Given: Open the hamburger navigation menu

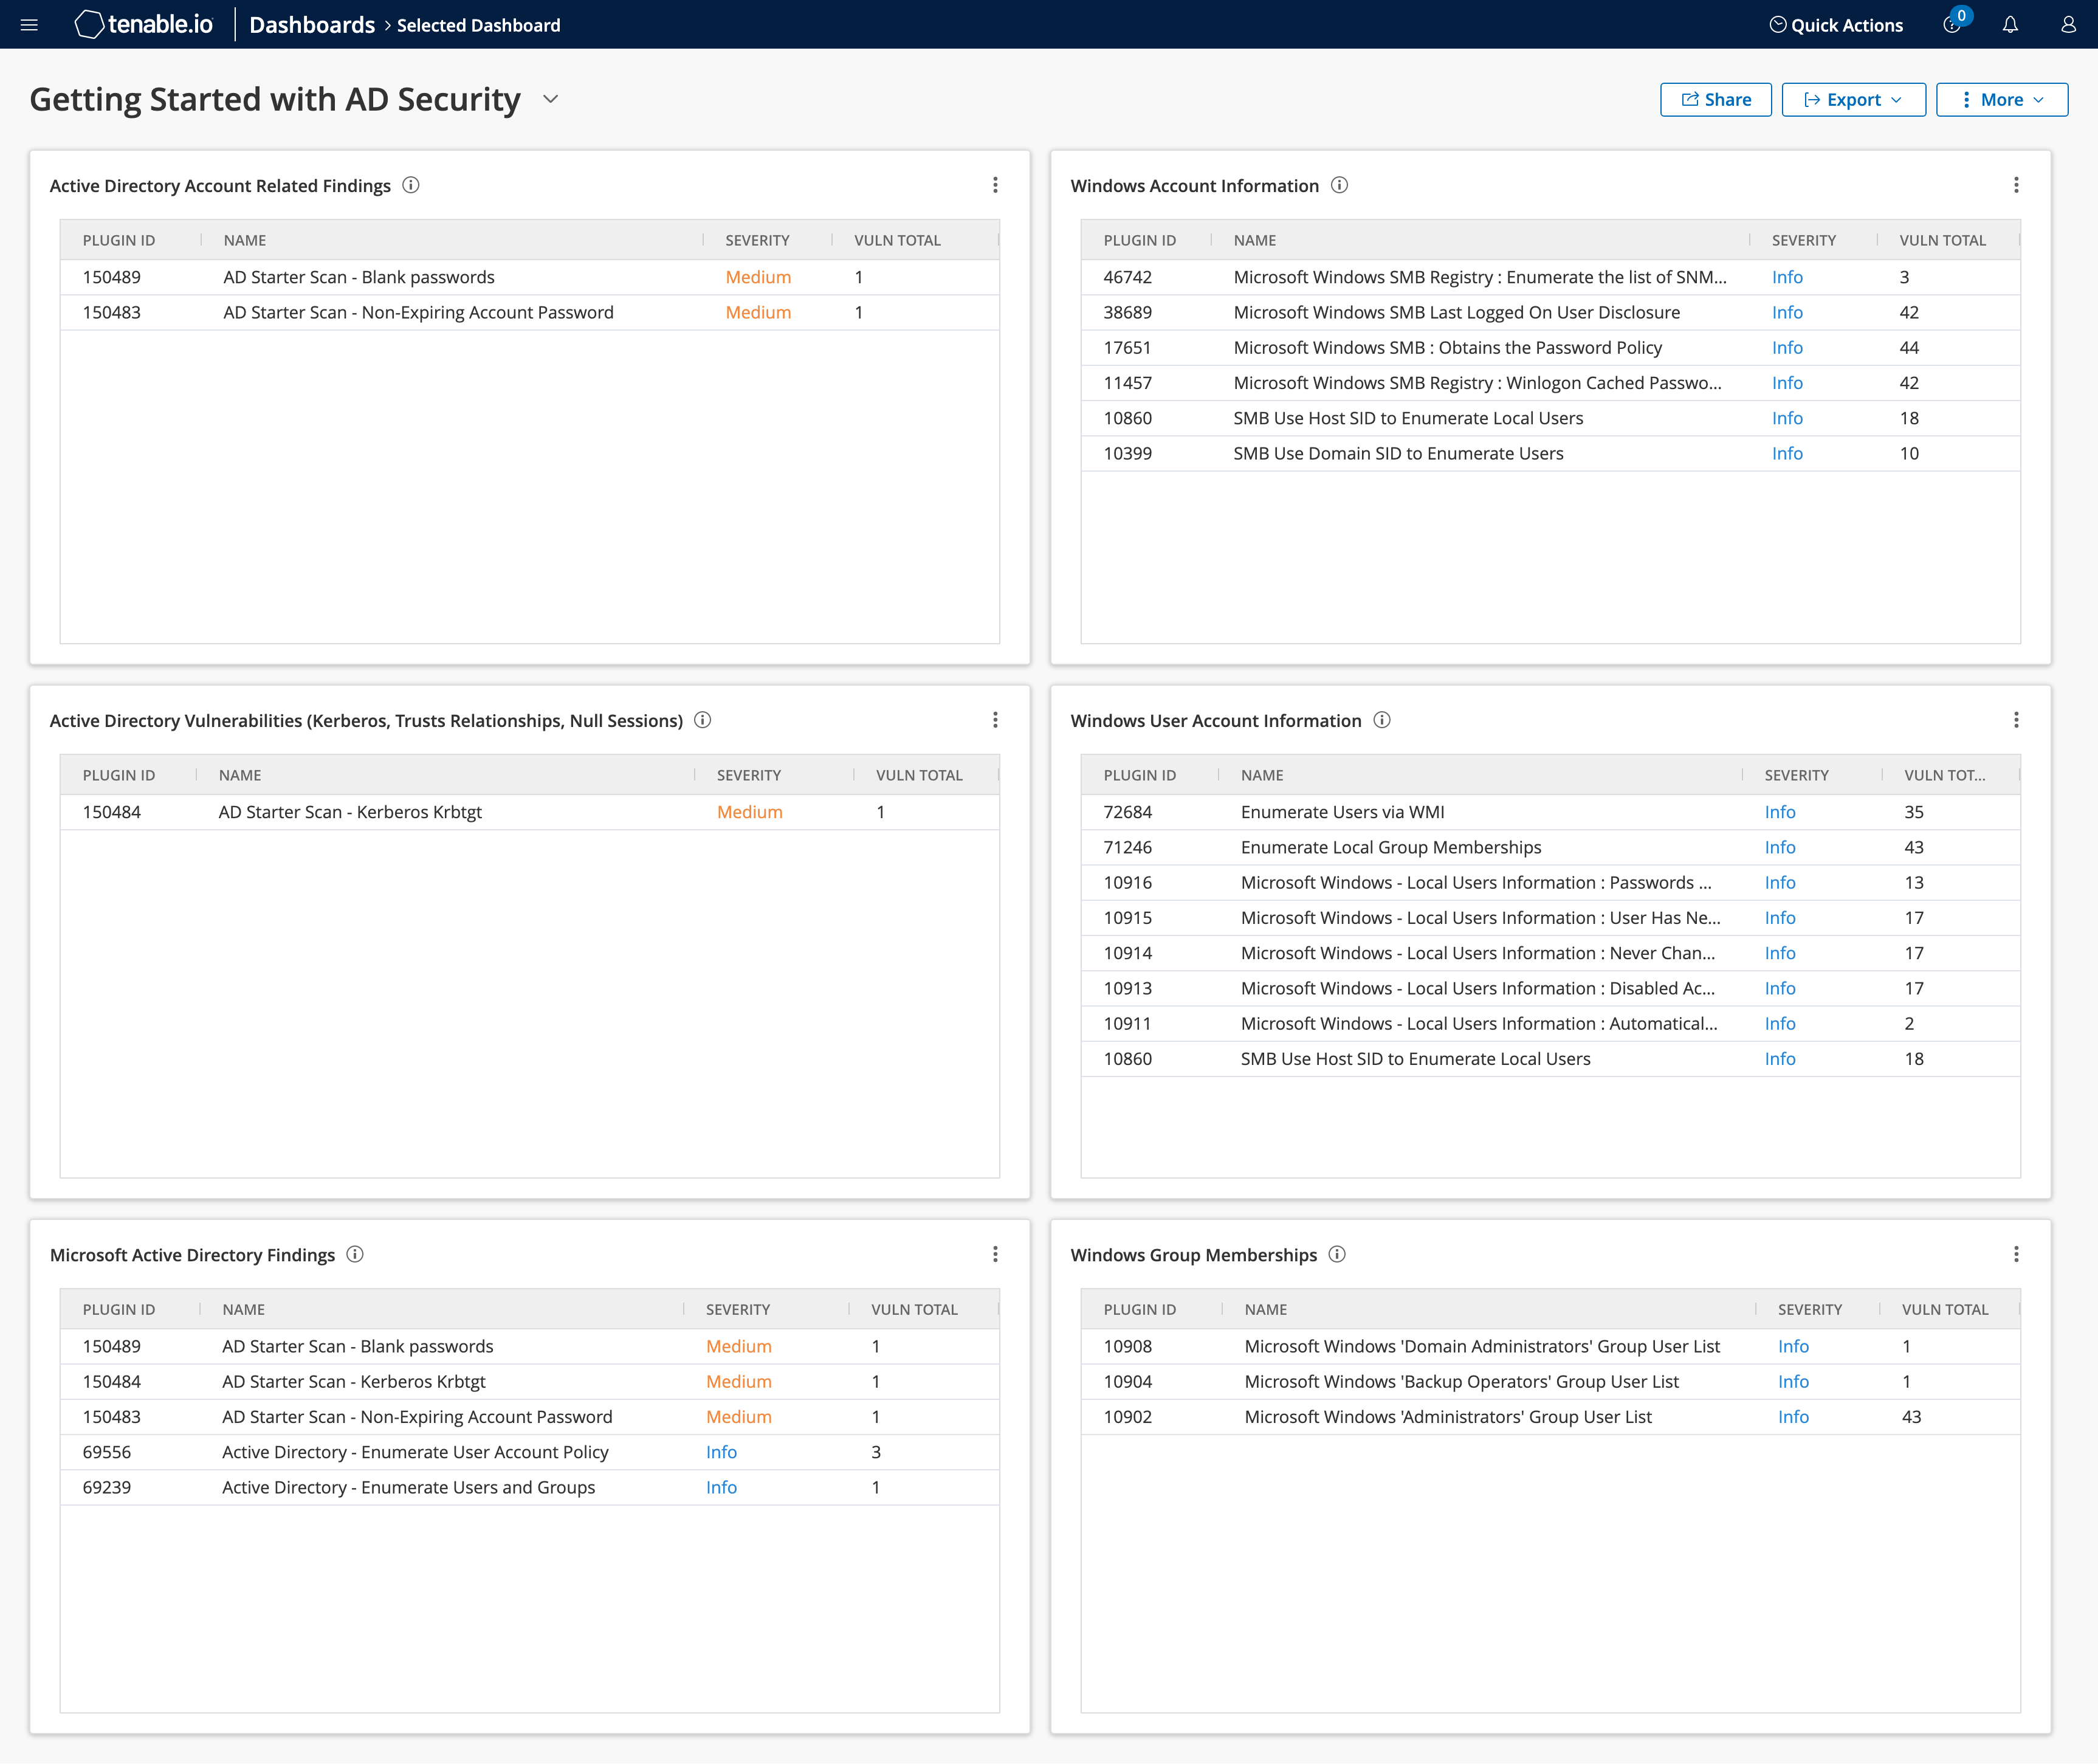Looking at the screenshot, I should (x=29, y=25).
